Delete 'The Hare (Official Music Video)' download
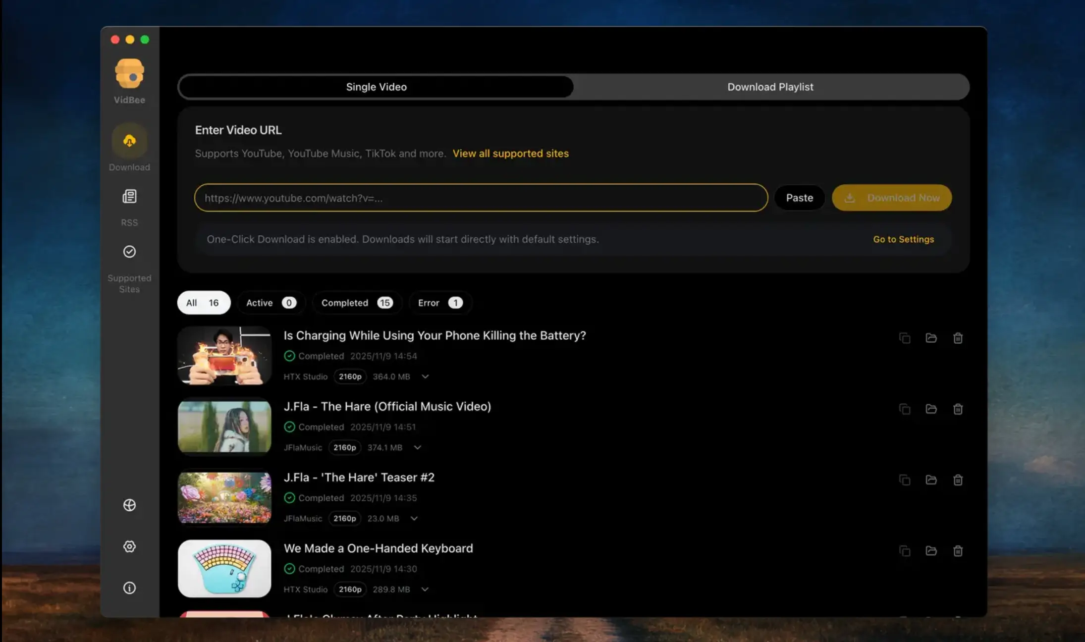Screen dimensions: 1085x642 tap(958, 409)
